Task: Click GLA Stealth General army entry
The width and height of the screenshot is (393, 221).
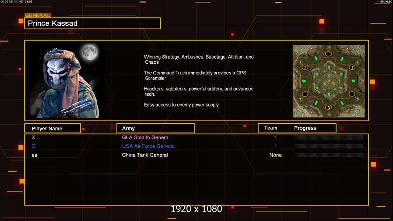Action: click(x=146, y=137)
